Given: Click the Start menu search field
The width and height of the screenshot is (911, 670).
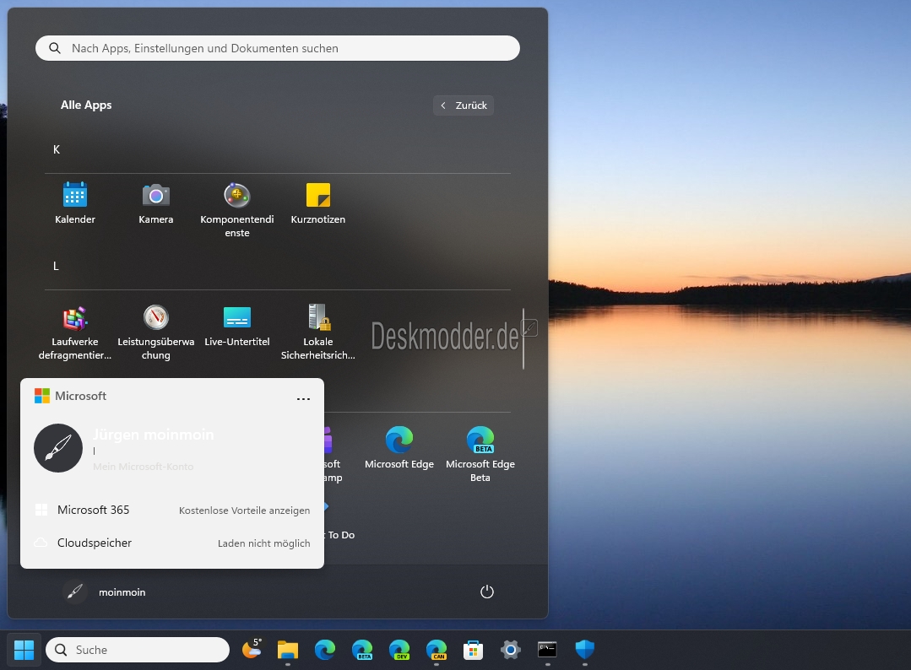Looking at the screenshot, I should point(278,48).
